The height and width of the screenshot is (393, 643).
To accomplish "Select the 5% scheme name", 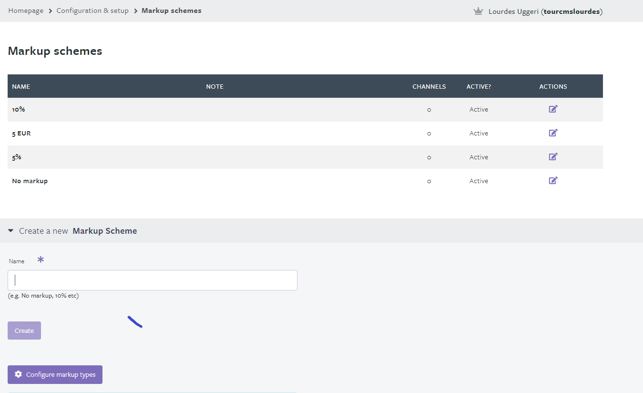I will tap(17, 157).
